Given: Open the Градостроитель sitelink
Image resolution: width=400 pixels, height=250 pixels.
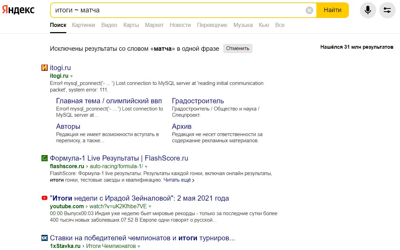Looking at the screenshot, I should click(x=198, y=101).
